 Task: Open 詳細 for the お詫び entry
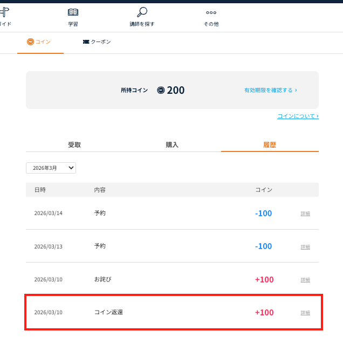[x=305, y=280]
